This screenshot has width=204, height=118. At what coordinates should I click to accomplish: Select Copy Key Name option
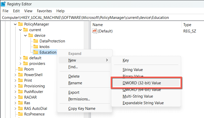click(82, 109)
